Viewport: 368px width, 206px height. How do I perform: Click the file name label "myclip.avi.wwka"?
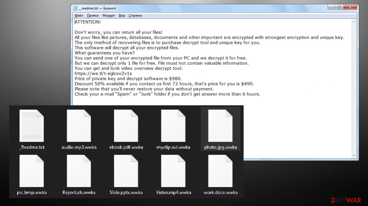(x=173, y=147)
